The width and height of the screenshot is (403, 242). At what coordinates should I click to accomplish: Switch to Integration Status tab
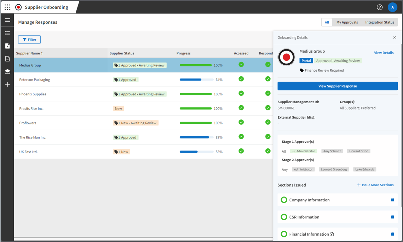coord(379,22)
